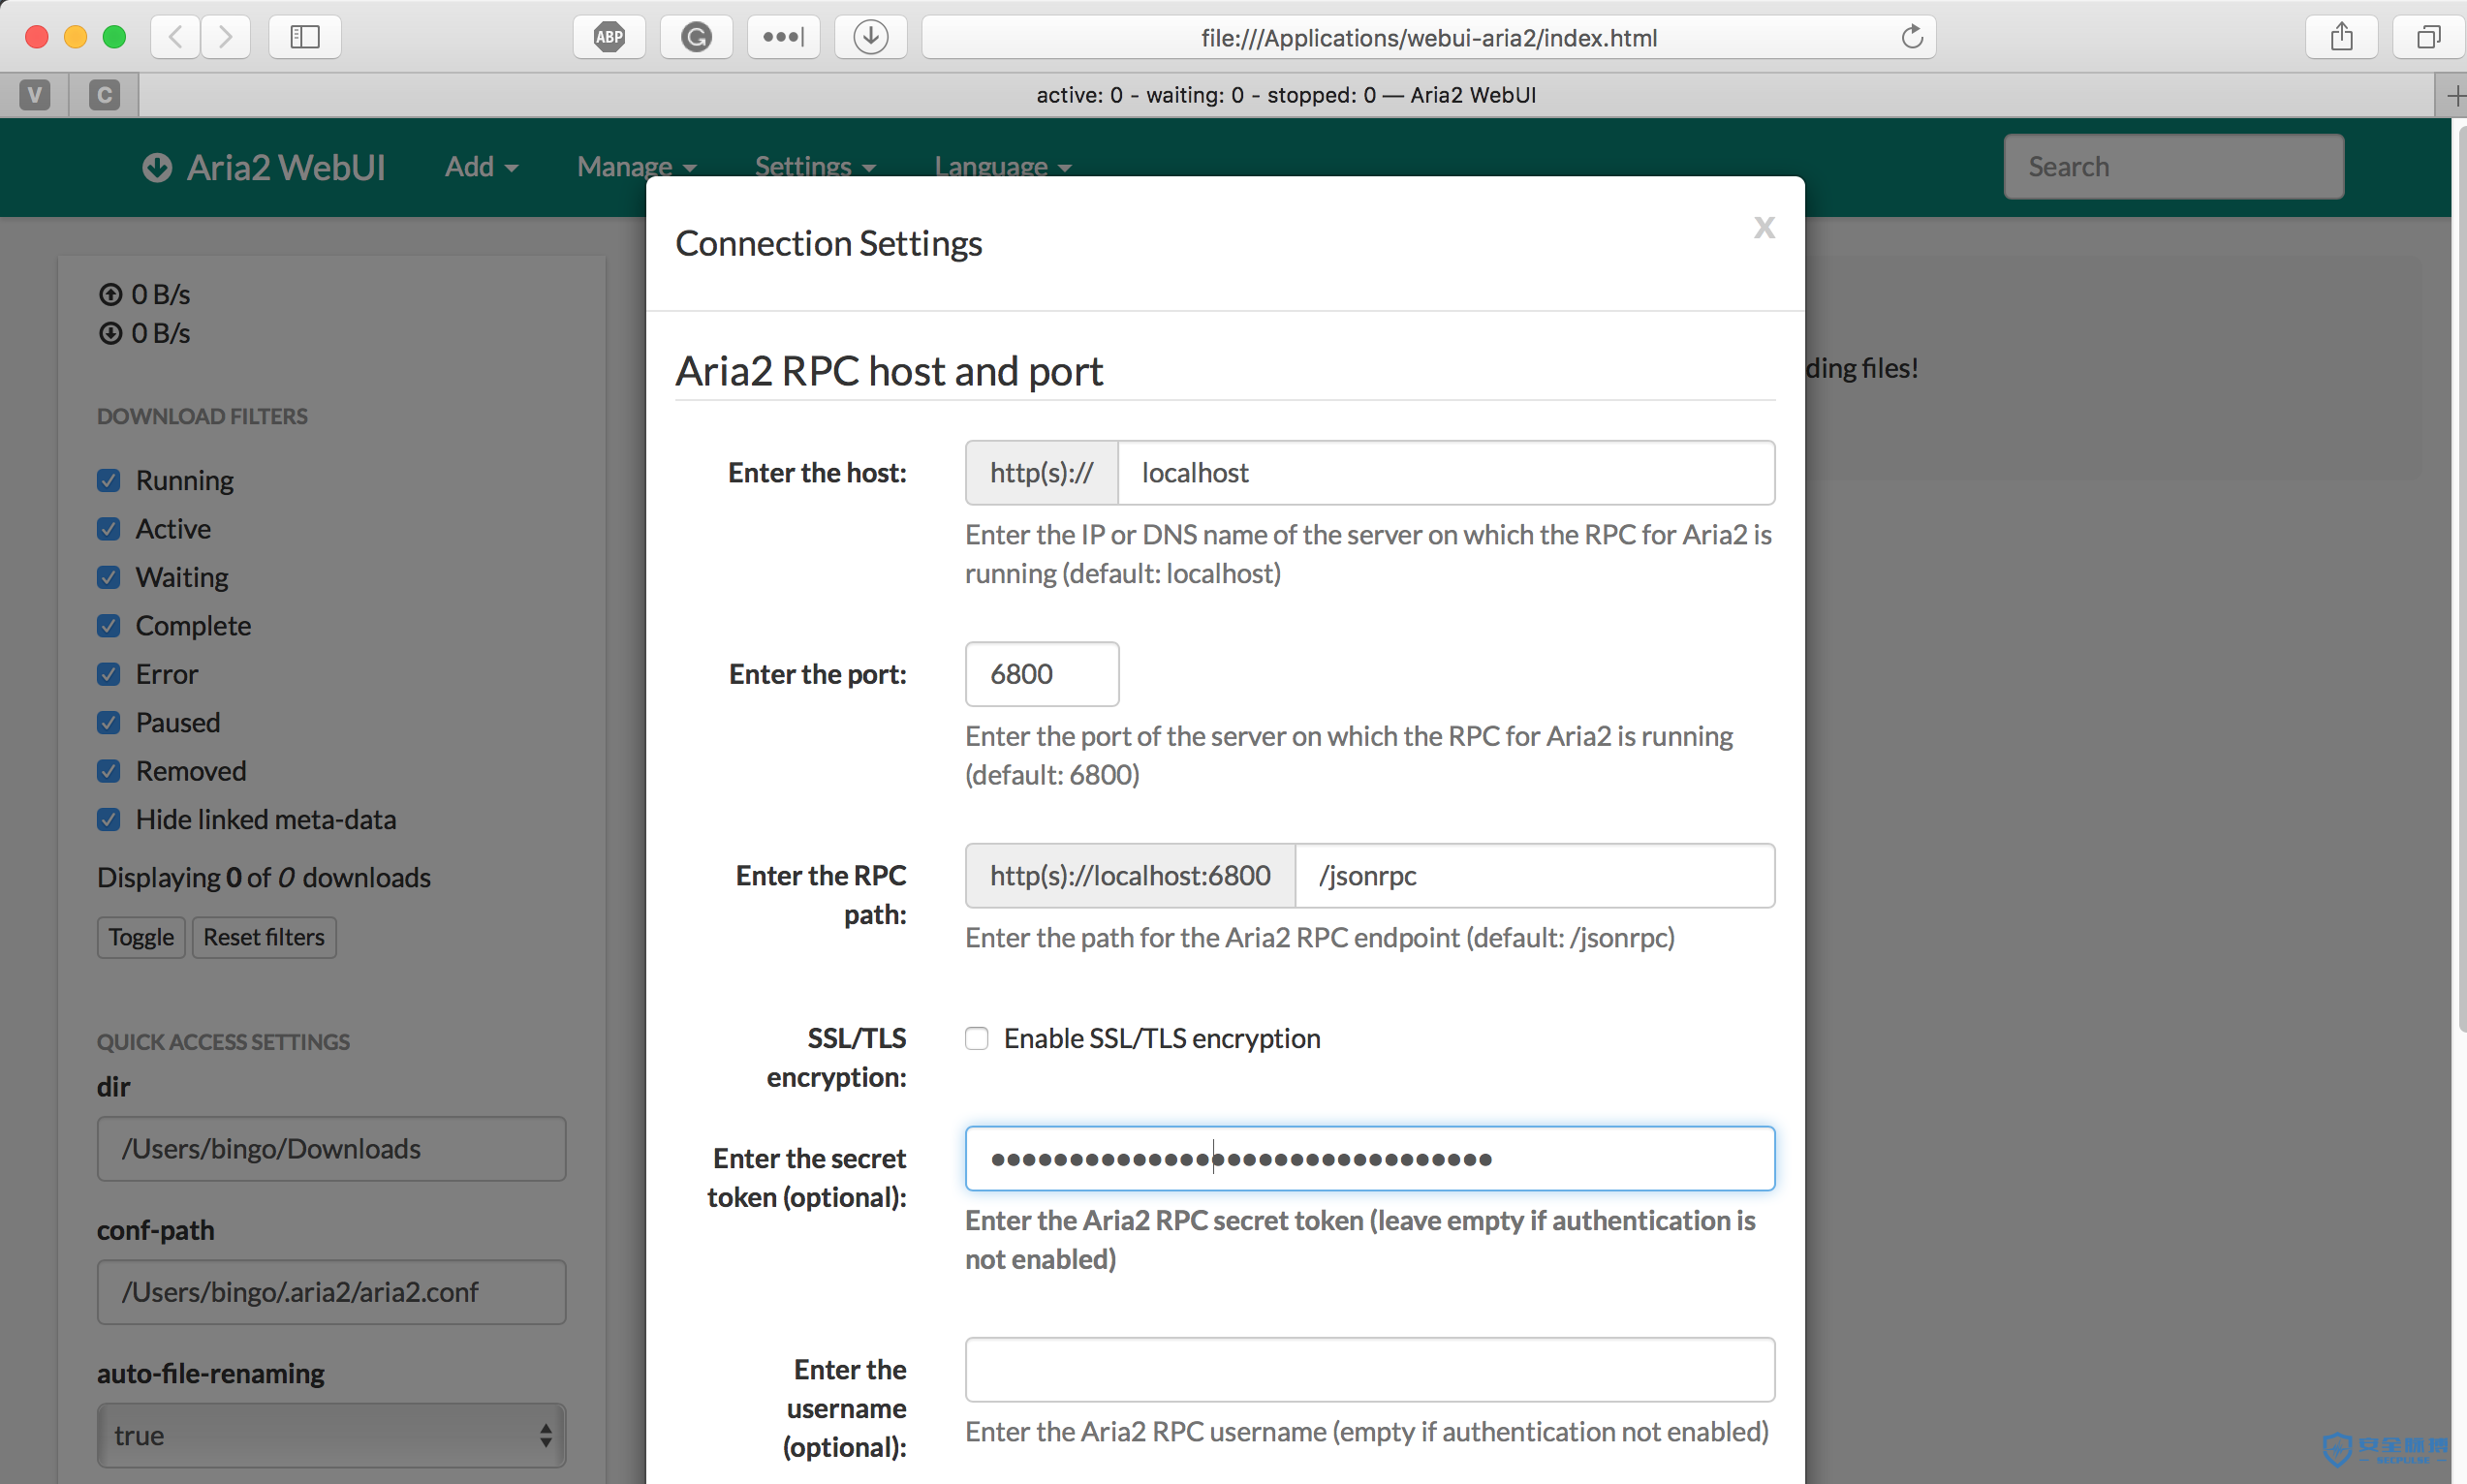Screen dimensions: 2467x1484
Task: Uncheck the Active filter
Action: pos(108,529)
